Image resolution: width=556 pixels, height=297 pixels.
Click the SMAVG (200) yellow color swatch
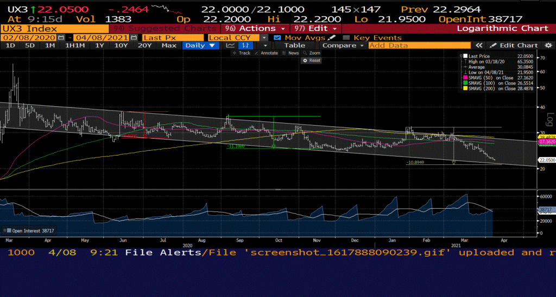point(465,88)
